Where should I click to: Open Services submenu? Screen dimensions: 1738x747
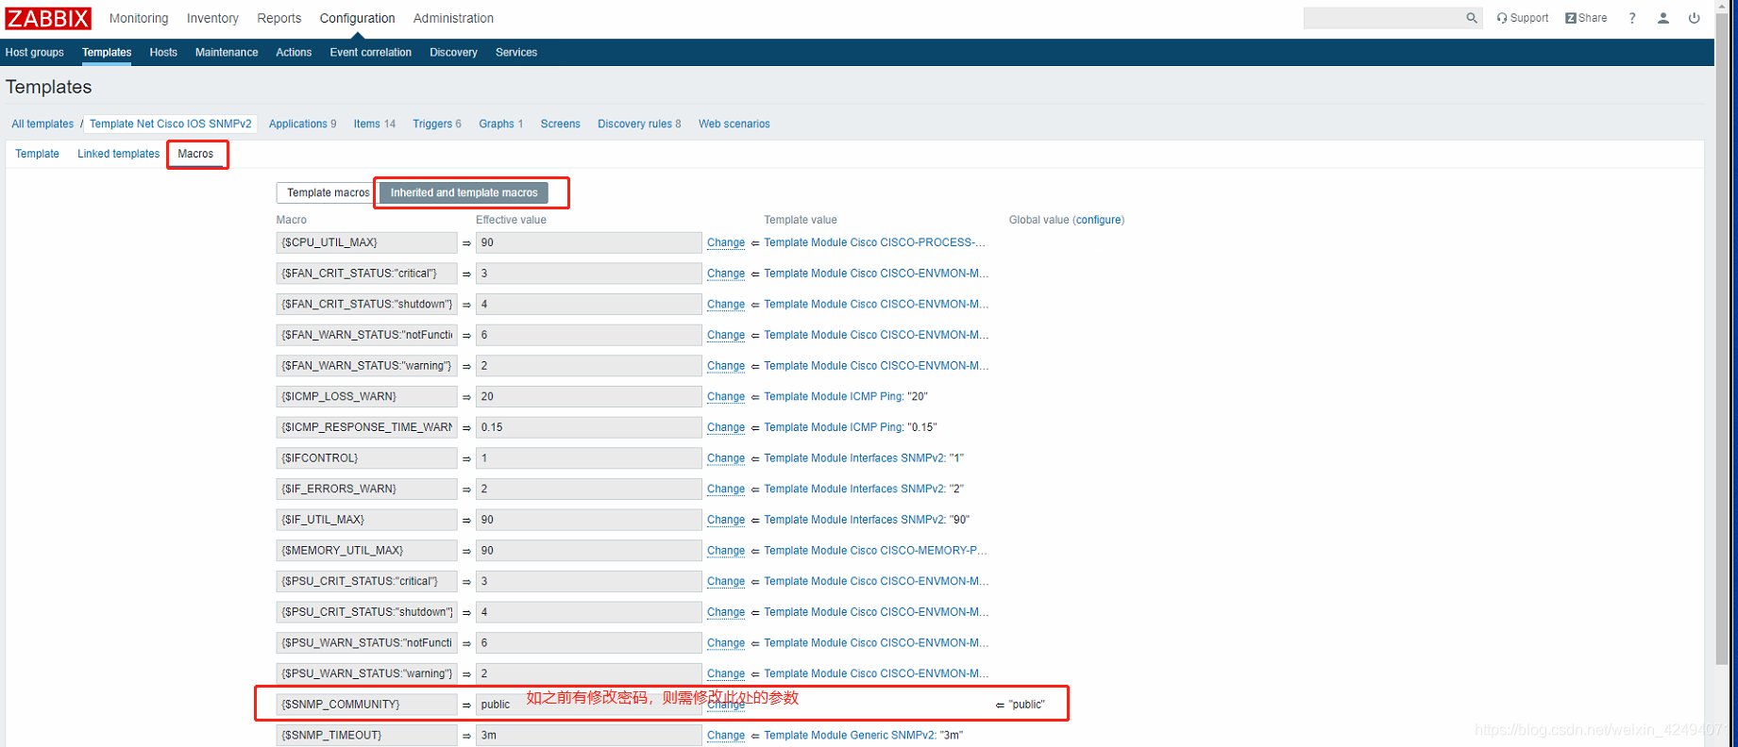pyautogui.click(x=516, y=53)
